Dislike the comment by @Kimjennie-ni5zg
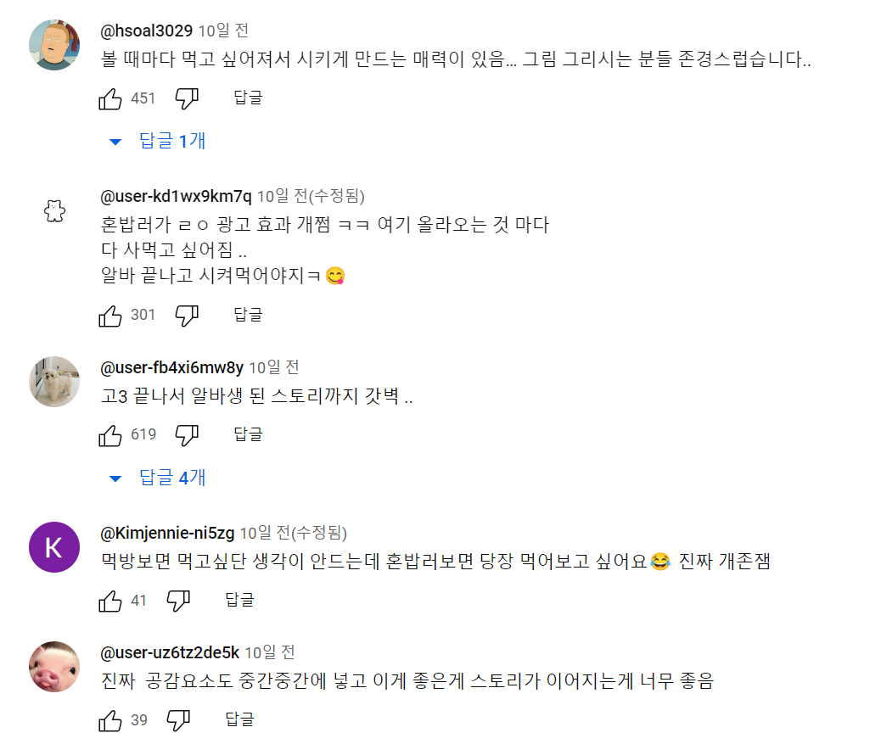 (x=178, y=601)
